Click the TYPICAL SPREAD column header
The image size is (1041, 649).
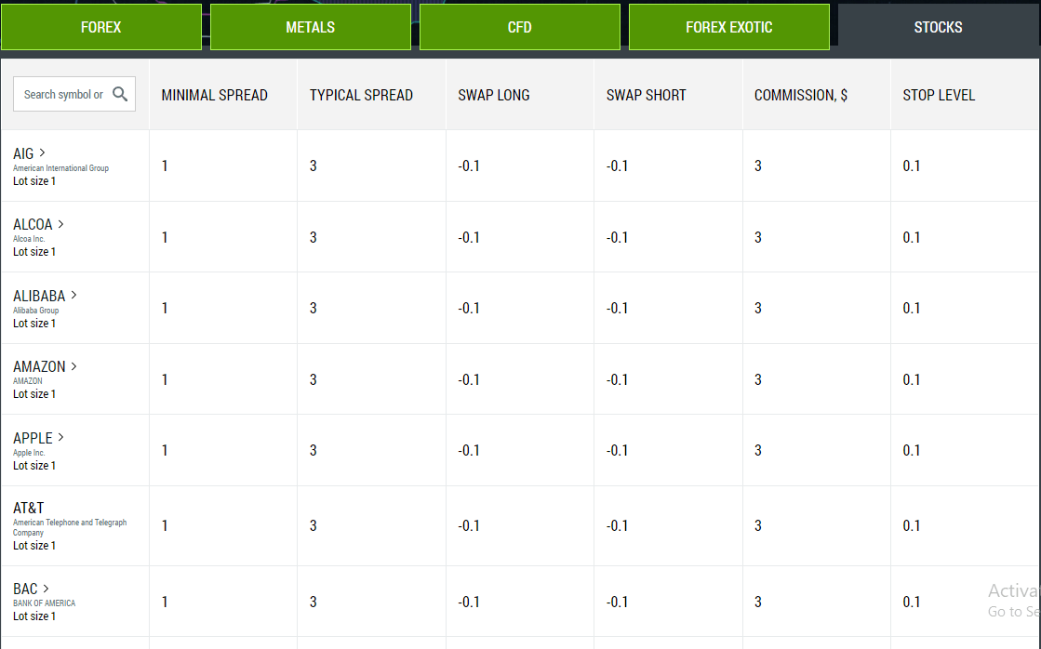361,95
